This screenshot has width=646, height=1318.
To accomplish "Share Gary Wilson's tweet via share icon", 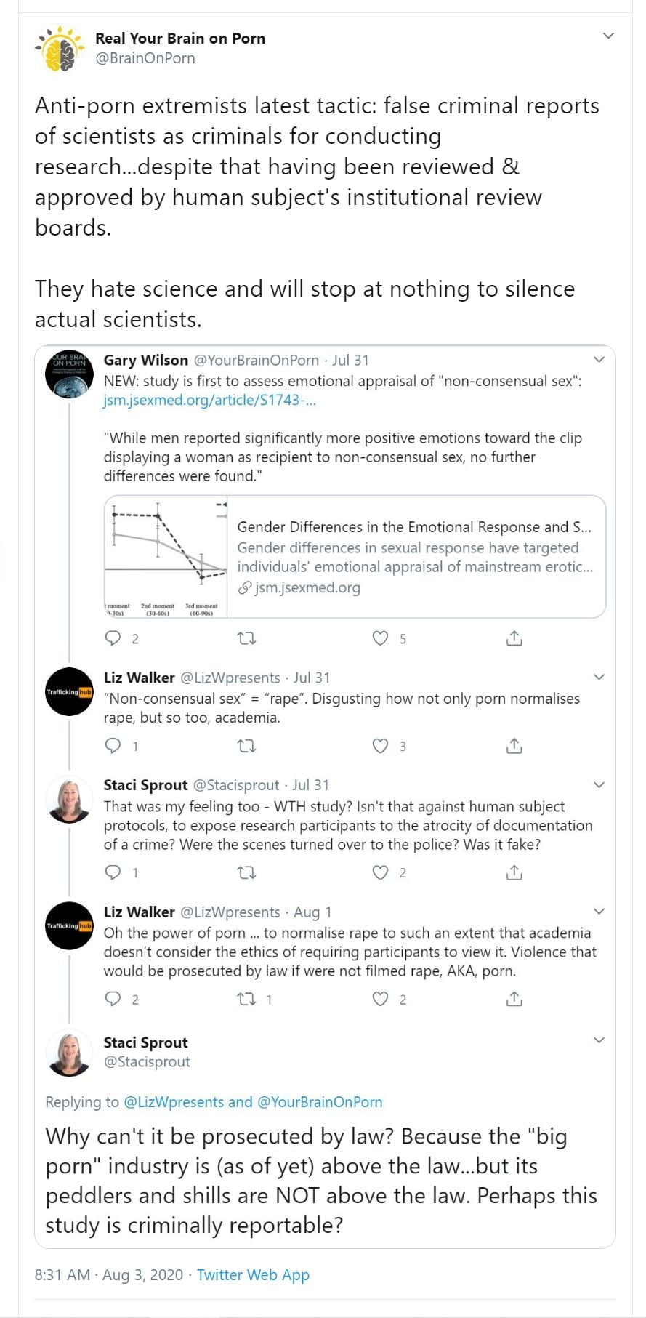I will 514,638.
